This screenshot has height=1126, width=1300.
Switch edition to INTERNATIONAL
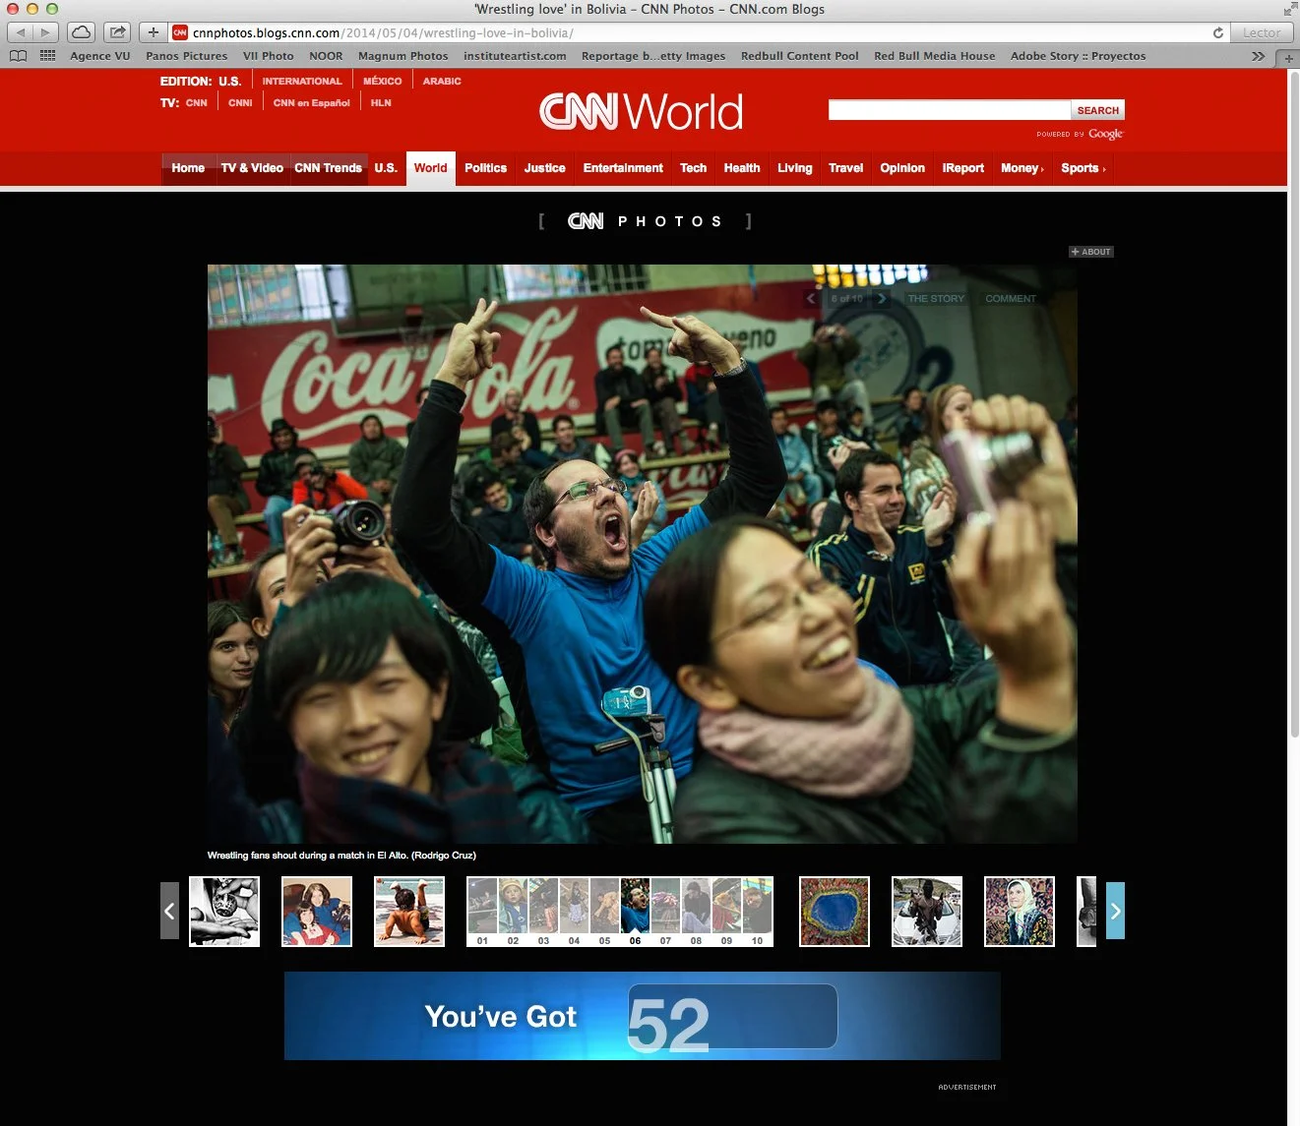(302, 81)
